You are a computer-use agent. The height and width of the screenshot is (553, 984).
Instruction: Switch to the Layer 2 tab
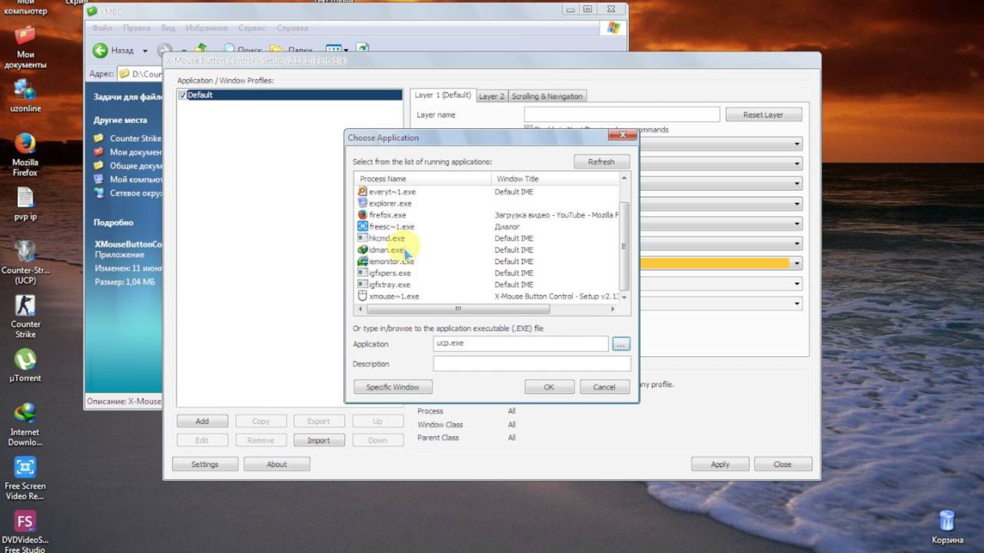491,96
